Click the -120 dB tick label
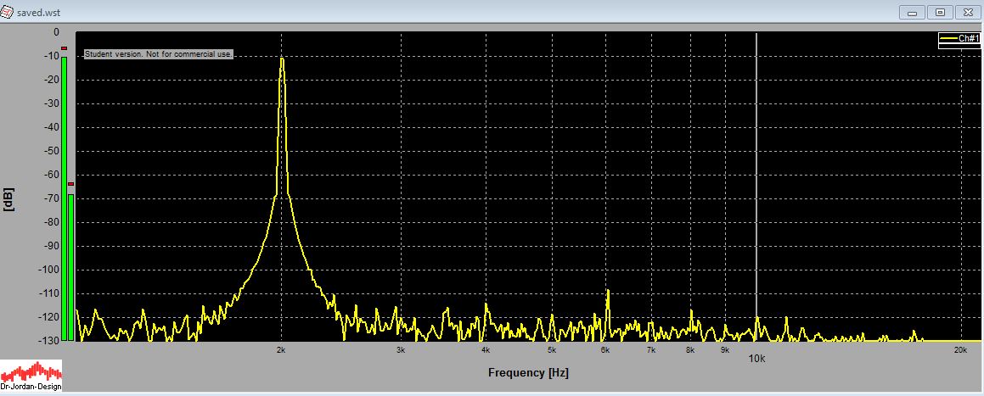This screenshot has width=984, height=396. tap(50, 317)
